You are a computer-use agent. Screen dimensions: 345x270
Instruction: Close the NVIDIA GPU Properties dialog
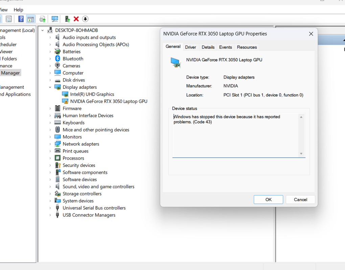tap(311, 34)
